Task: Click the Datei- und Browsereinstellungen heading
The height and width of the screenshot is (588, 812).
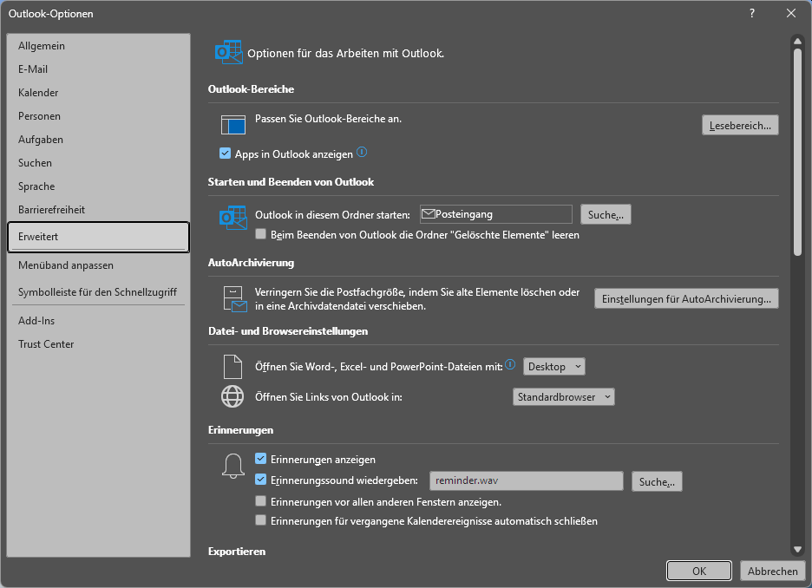Action: pos(288,330)
